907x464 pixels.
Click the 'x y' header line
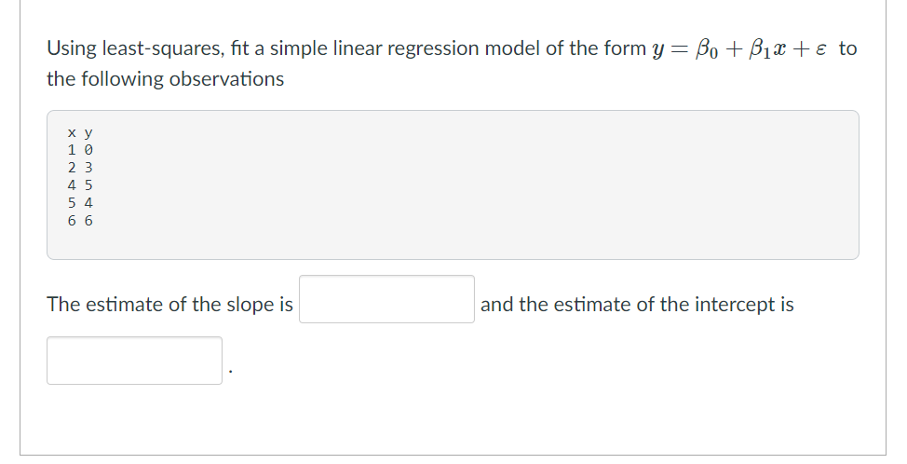coord(80,132)
